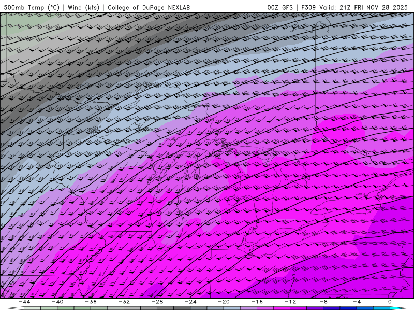Click the "500mb Temp (°C)" title text

32,7
